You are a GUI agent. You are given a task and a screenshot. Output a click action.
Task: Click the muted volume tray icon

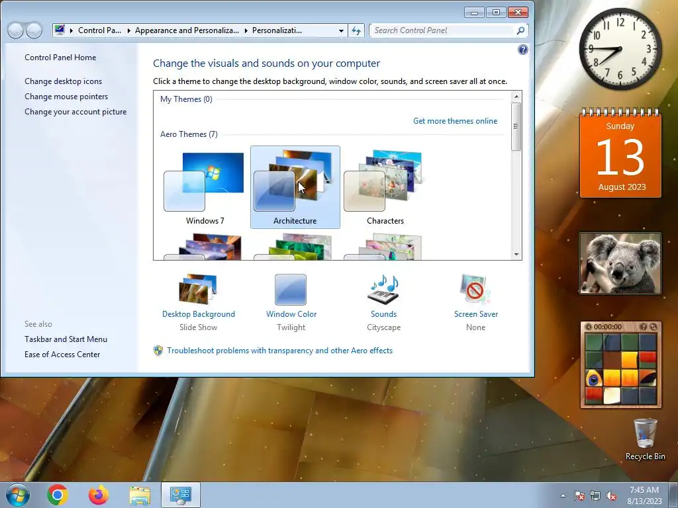click(x=611, y=495)
